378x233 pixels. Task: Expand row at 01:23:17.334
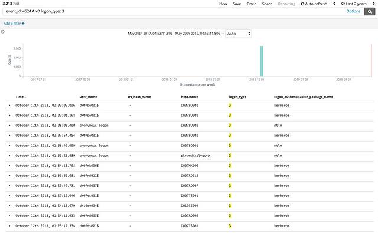click(9, 226)
